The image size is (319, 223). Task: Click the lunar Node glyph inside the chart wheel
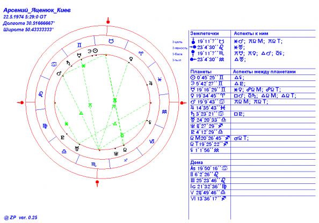(125, 150)
